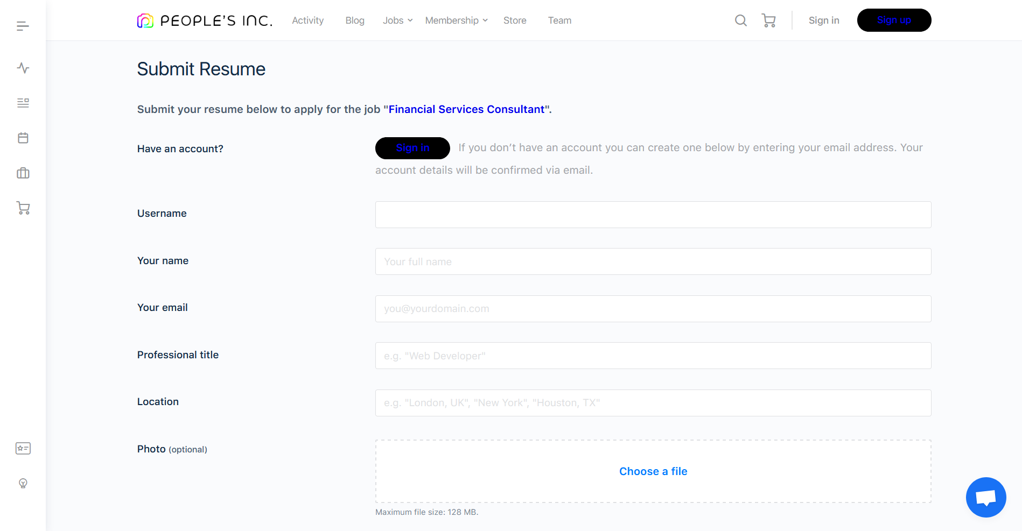Open the live chat bubble
Screen dimensions: 1022x531
985,497
